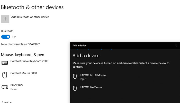Close the Add a device dialog

click(176, 46)
